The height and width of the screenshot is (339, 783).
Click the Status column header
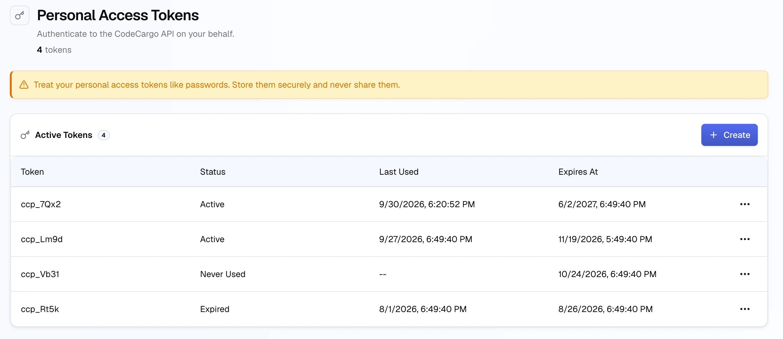(212, 172)
